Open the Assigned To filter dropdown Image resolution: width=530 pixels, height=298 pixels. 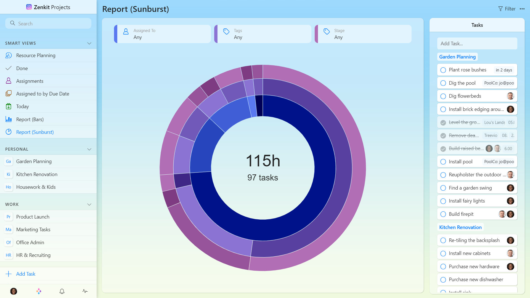tap(163, 34)
